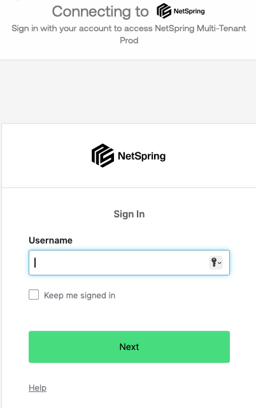Click the "Sign In" heading
This screenshot has width=256, height=408.
coord(129,214)
